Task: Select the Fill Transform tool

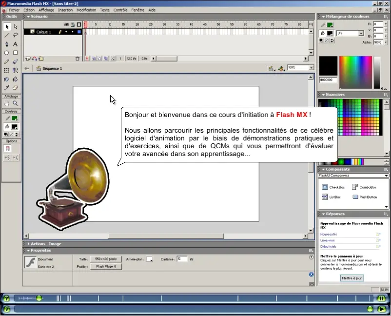Action: 16,70
